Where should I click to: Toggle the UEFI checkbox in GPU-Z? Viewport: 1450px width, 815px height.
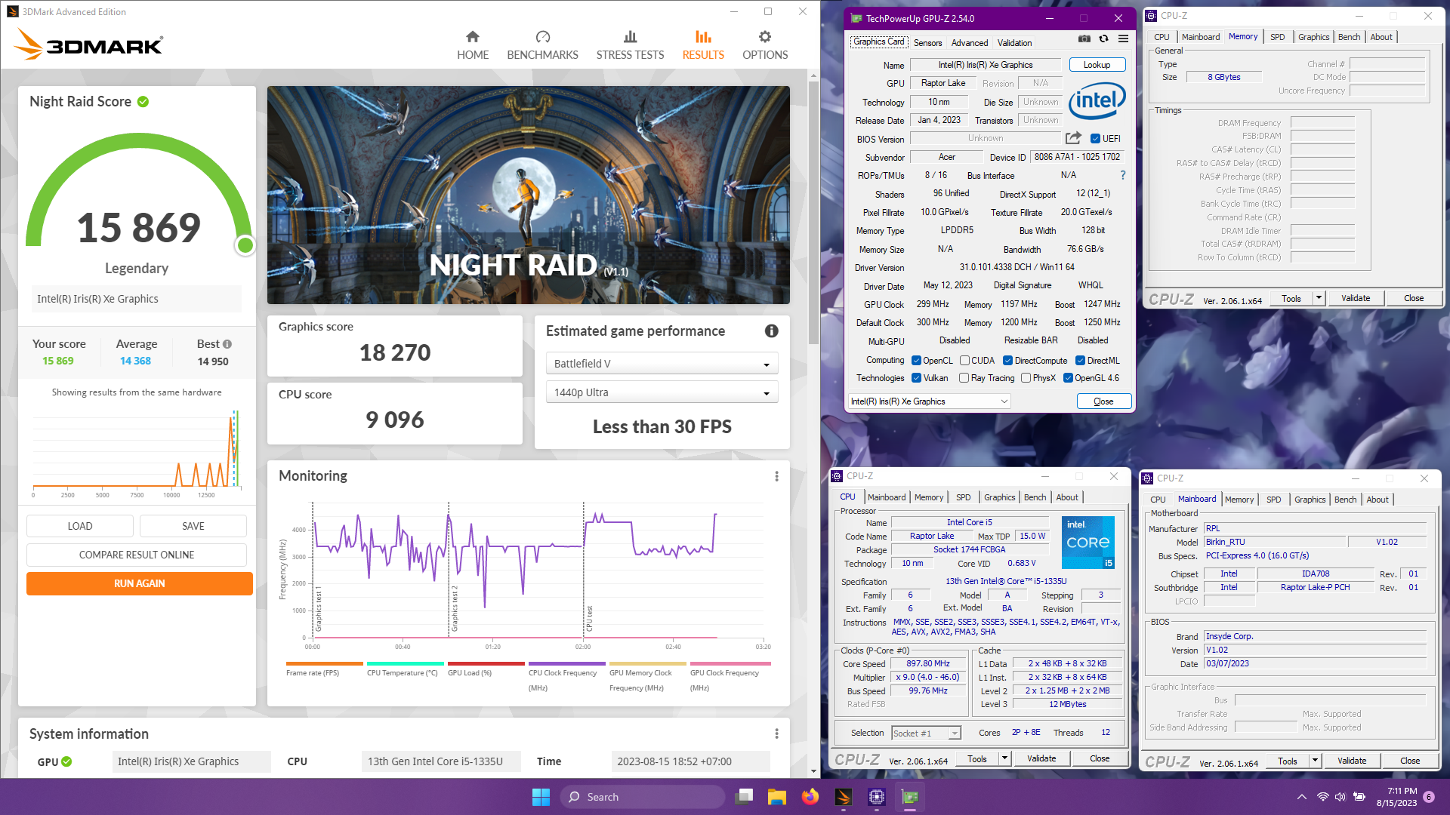click(x=1095, y=139)
